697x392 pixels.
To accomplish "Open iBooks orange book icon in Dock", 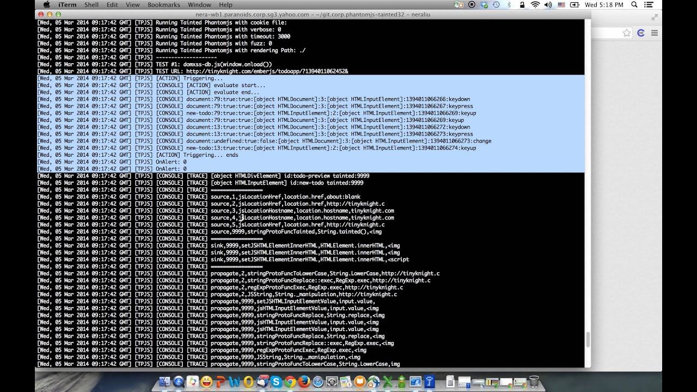I will [x=360, y=382].
